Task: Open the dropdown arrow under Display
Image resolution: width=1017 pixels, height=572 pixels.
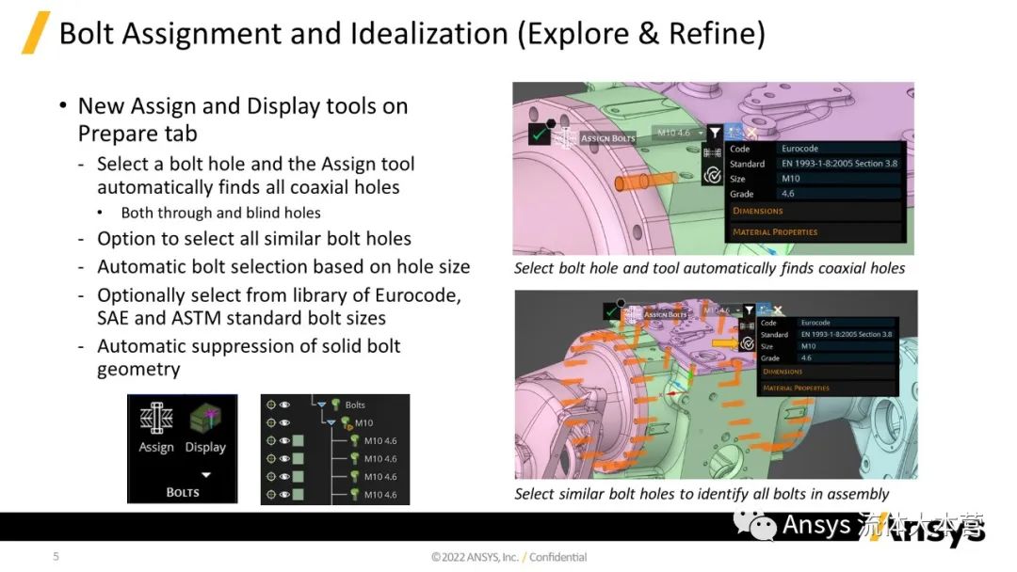Action: coord(205,474)
